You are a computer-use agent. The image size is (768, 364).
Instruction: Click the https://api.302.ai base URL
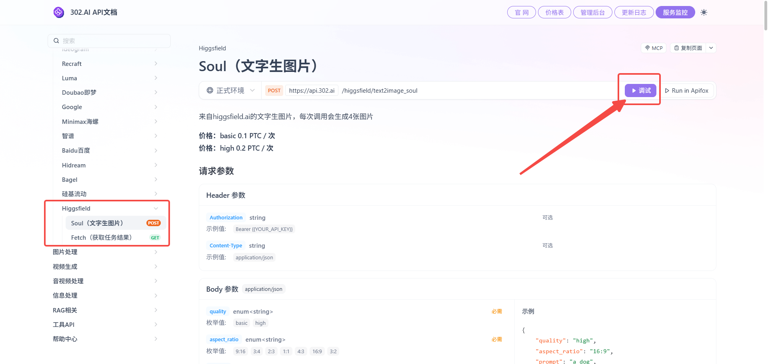(312, 91)
